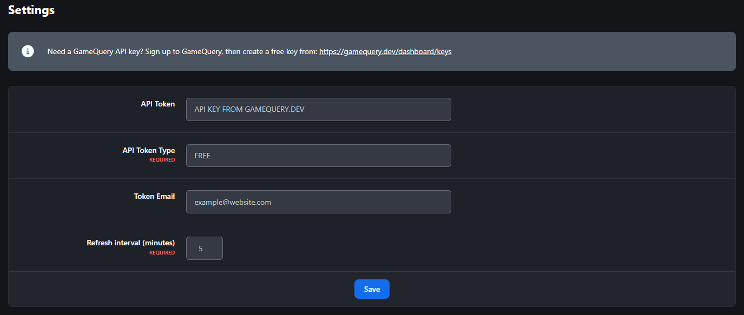Viewport: 744px width, 315px height.
Task: Click the "API Token Type" label
Action: [149, 150]
